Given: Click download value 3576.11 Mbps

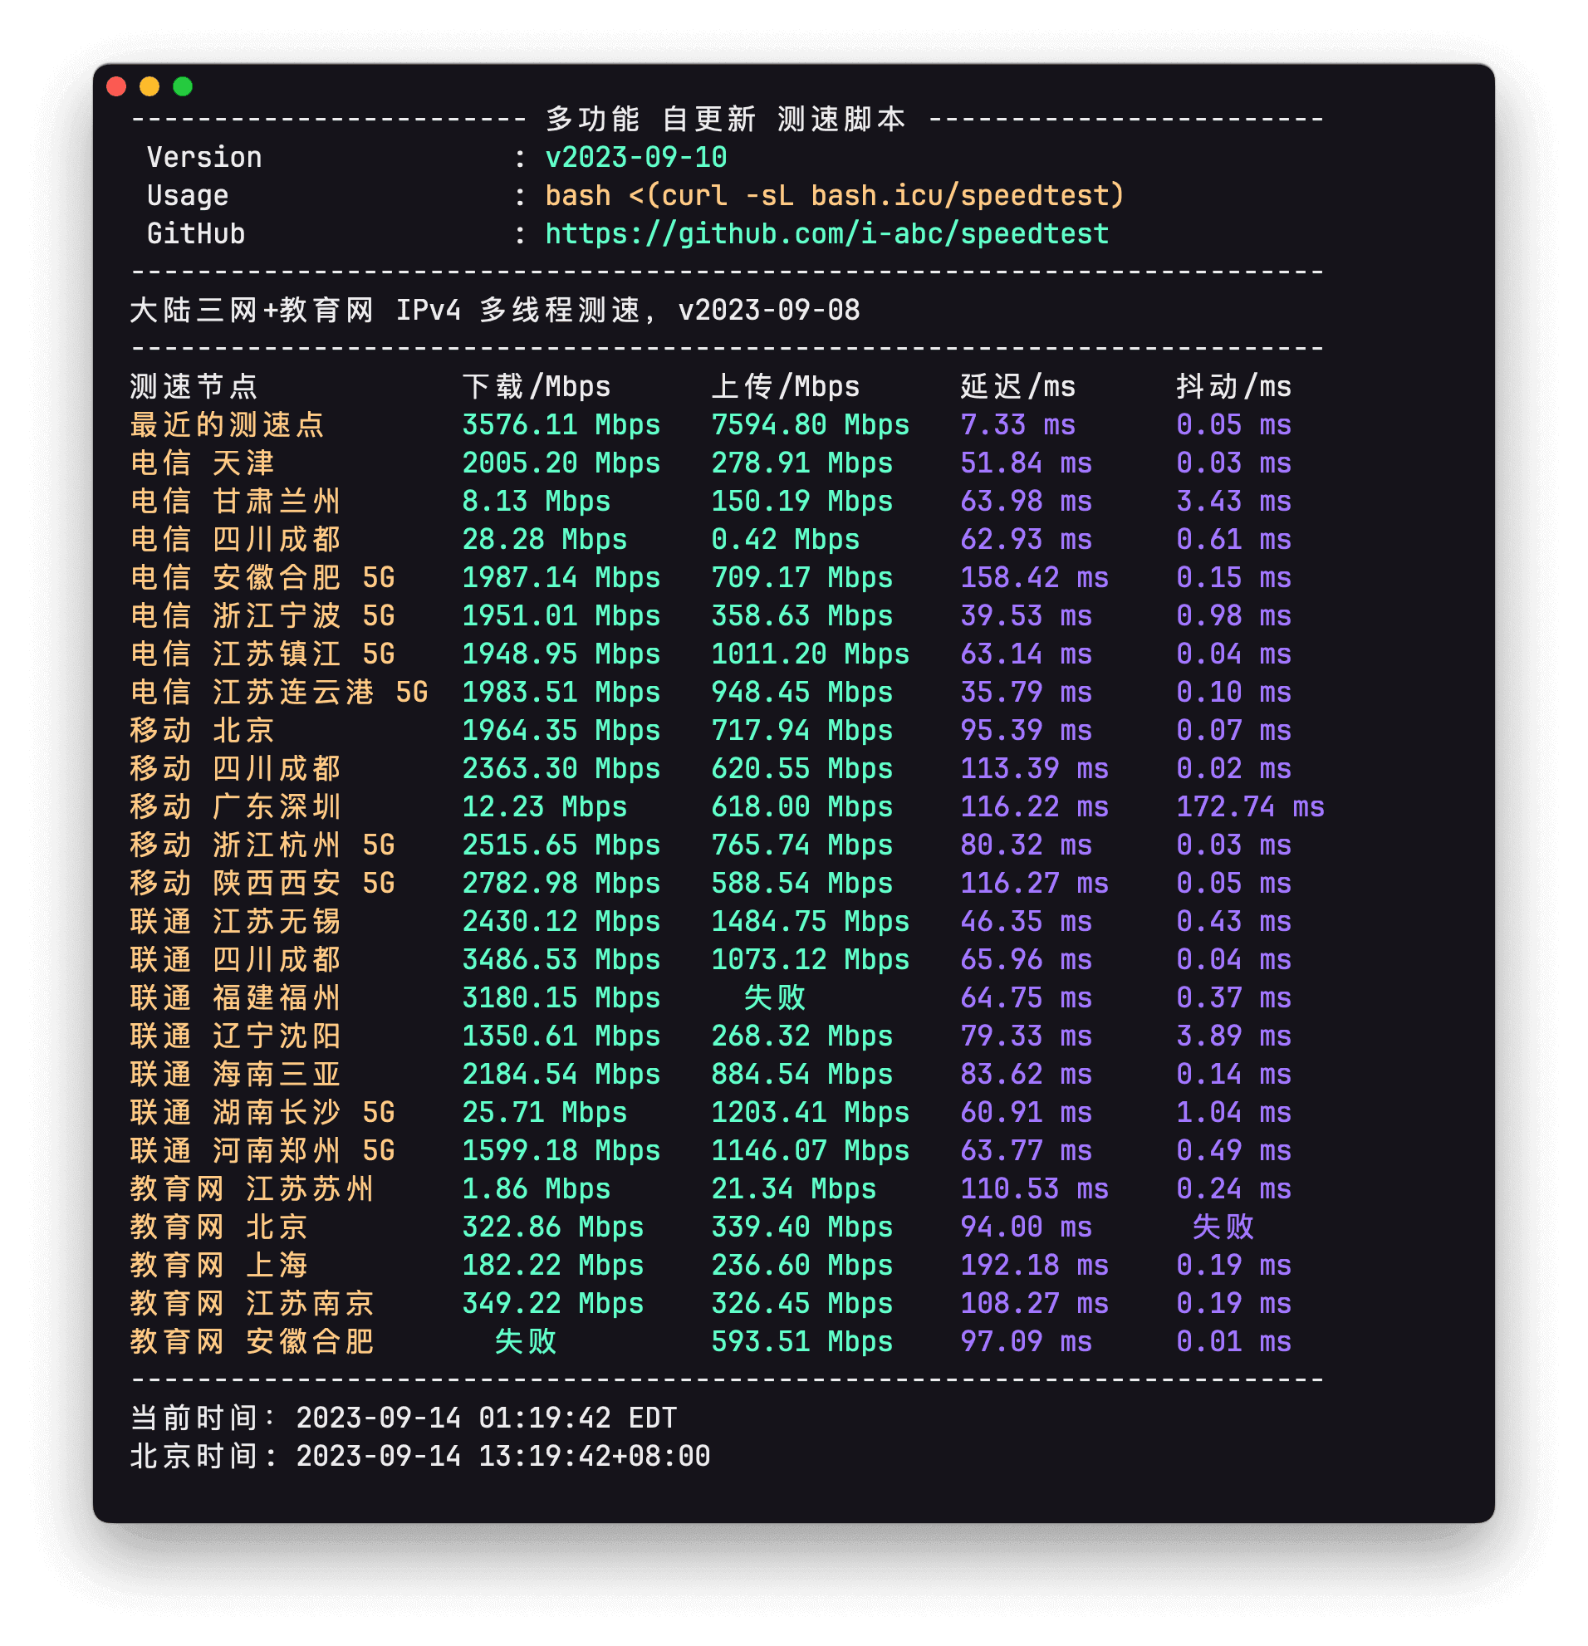Looking at the screenshot, I should (x=561, y=425).
